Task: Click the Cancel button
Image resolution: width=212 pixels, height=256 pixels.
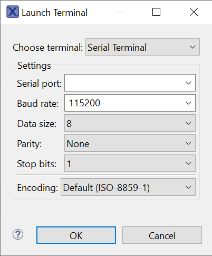Action: [x=162, y=235]
